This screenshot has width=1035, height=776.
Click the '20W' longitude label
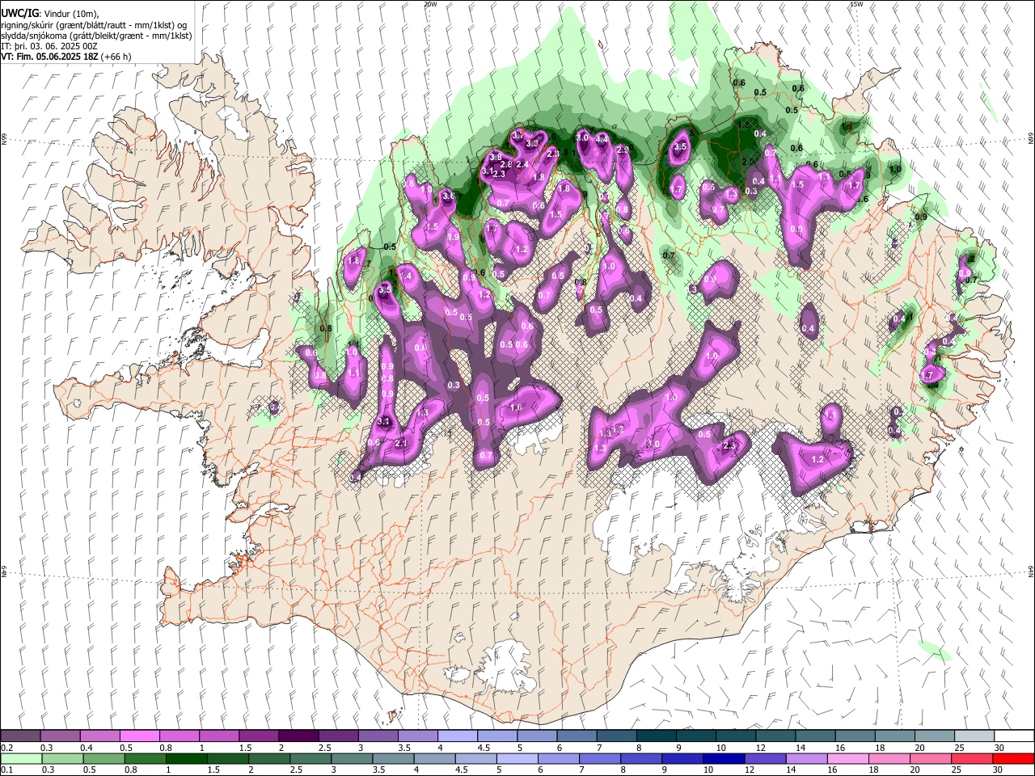tap(431, 4)
